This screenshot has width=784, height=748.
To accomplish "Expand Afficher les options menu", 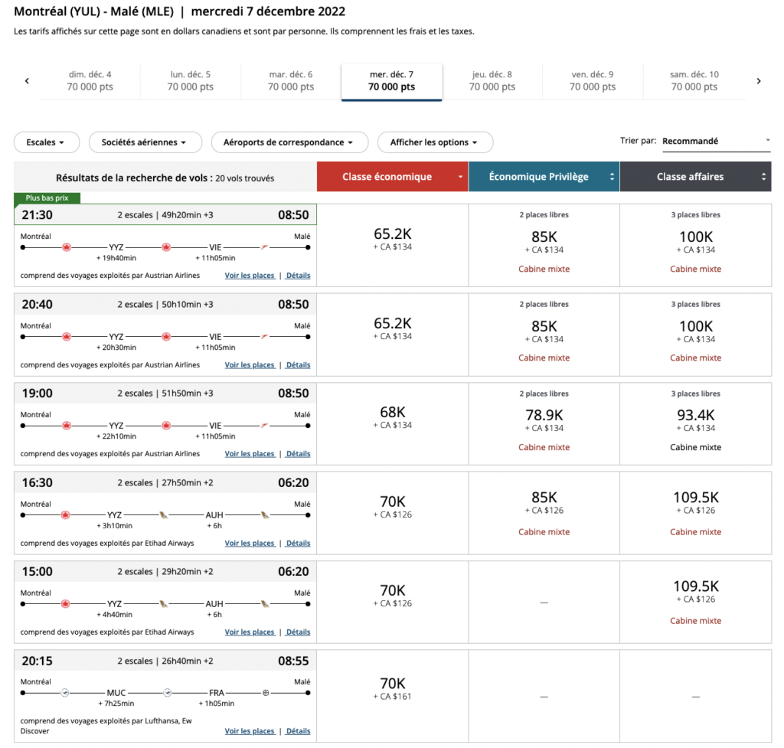I will click(x=434, y=142).
